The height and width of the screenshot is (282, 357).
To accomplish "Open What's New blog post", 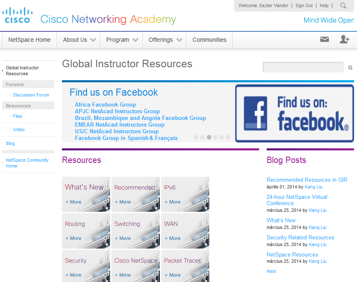I will [x=281, y=221].
